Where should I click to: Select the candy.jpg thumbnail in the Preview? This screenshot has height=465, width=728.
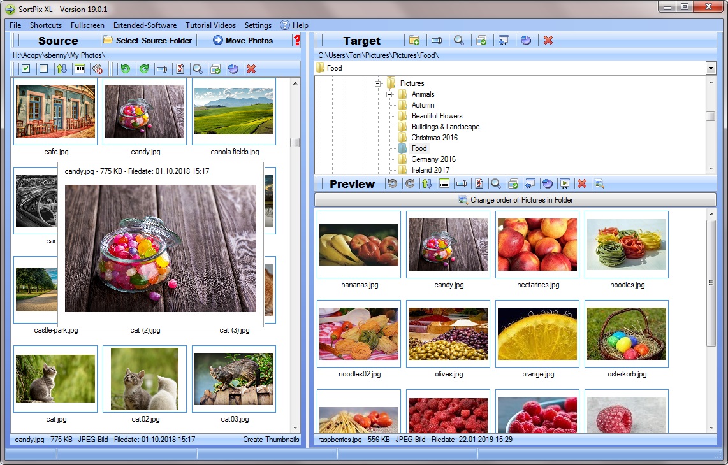[x=448, y=245]
